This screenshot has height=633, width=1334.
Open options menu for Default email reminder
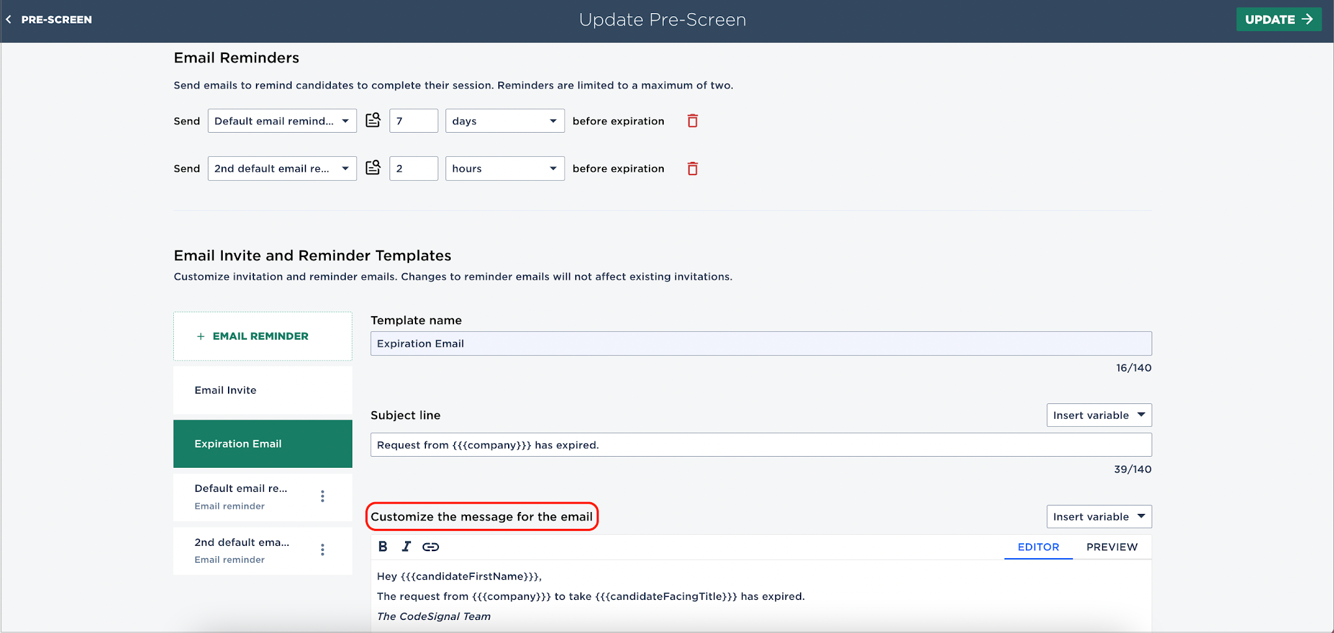[322, 496]
